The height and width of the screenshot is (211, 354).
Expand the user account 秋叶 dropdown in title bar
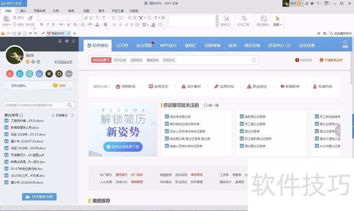coord(302,4)
